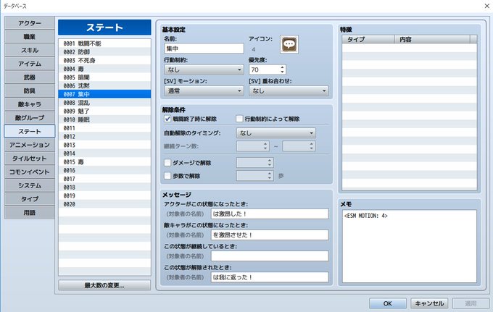Switch to the 職業 tab
The image size is (493, 312).
pyautogui.click(x=30, y=37)
